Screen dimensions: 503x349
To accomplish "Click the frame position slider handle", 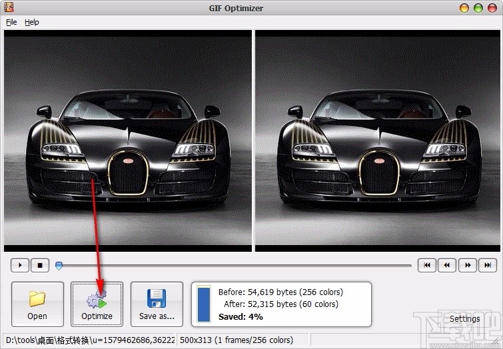I will pyautogui.click(x=59, y=266).
